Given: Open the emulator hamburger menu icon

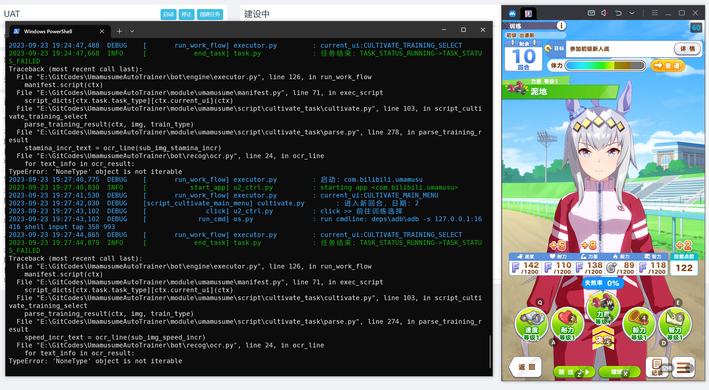Looking at the screenshot, I should pyautogui.click(x=655, y=13).
